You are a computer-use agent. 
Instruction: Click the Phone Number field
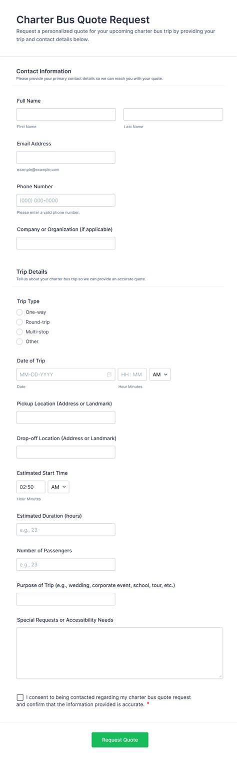point(66,200)
